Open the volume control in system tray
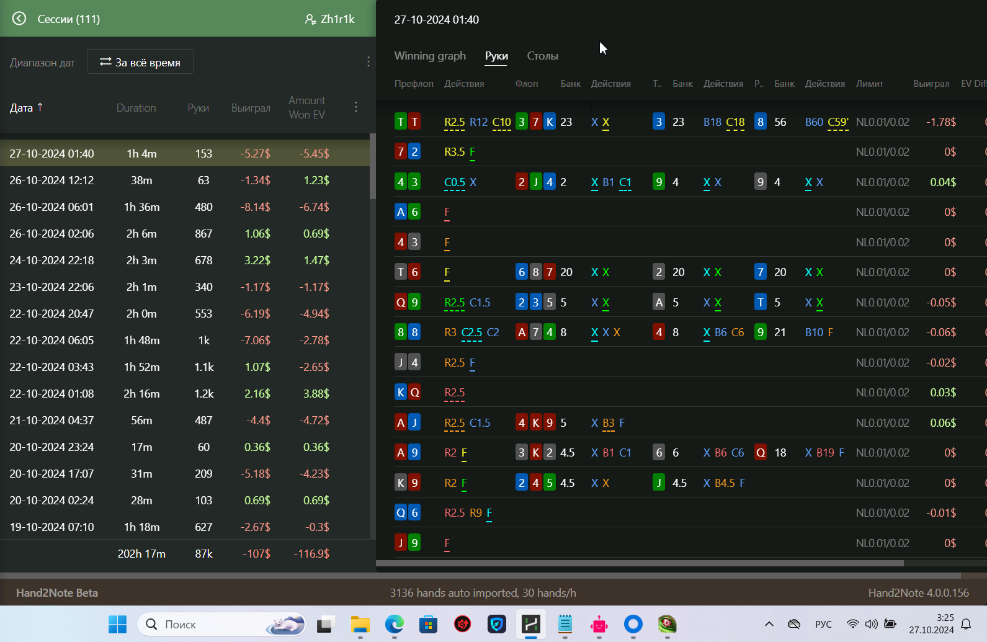 coord(871,624)
